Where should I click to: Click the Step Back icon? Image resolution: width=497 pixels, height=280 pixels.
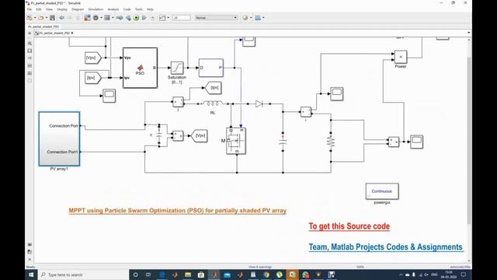click(x=128, y=18)
